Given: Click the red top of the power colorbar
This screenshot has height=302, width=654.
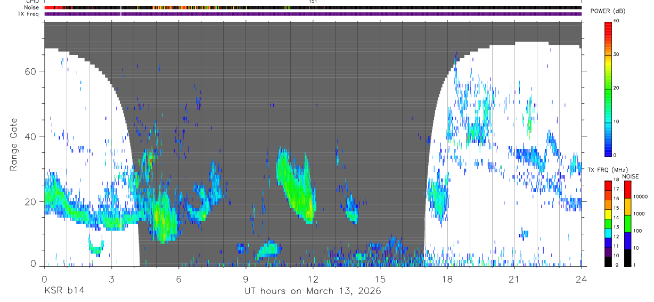Looking at the screenshot, I should (x=608, y=25).
